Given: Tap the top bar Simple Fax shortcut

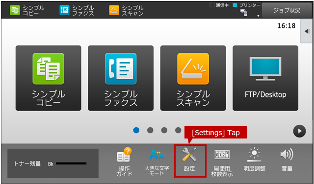Looking at the screenshot, I should (77, 10).
